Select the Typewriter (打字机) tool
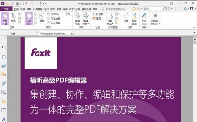 coord(98,14)
